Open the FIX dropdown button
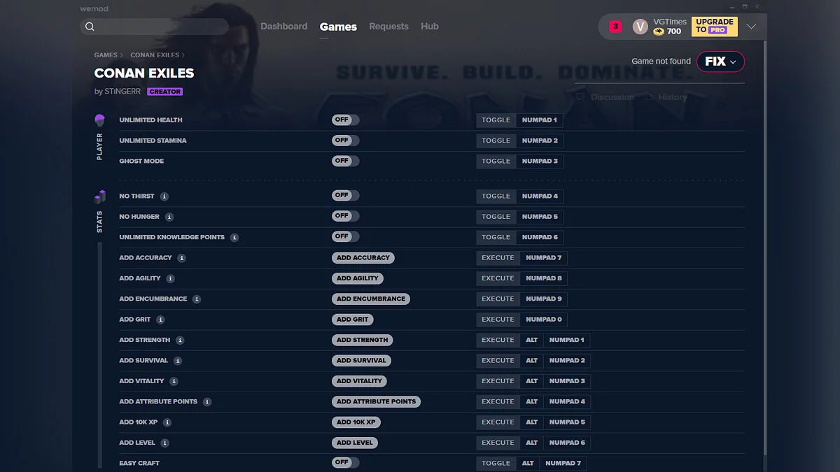 pyautogui.click(x=720, y=62)
